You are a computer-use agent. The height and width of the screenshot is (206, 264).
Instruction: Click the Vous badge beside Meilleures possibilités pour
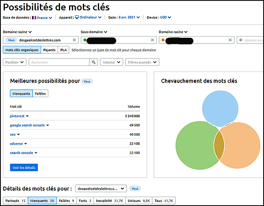(87, 81)
